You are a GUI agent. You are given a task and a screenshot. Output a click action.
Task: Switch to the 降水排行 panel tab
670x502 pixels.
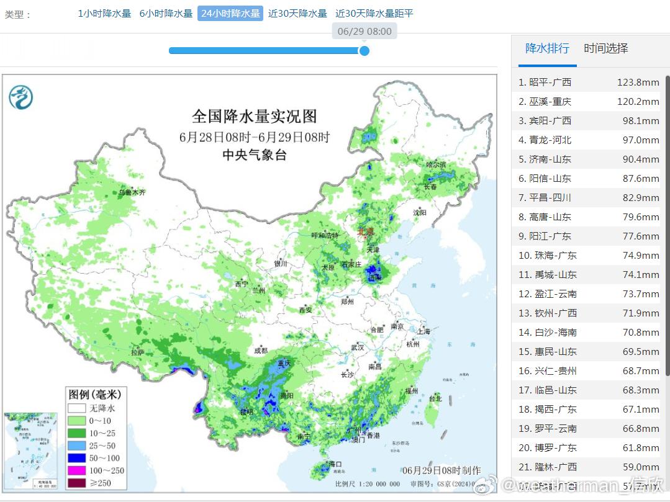(548, 48)
